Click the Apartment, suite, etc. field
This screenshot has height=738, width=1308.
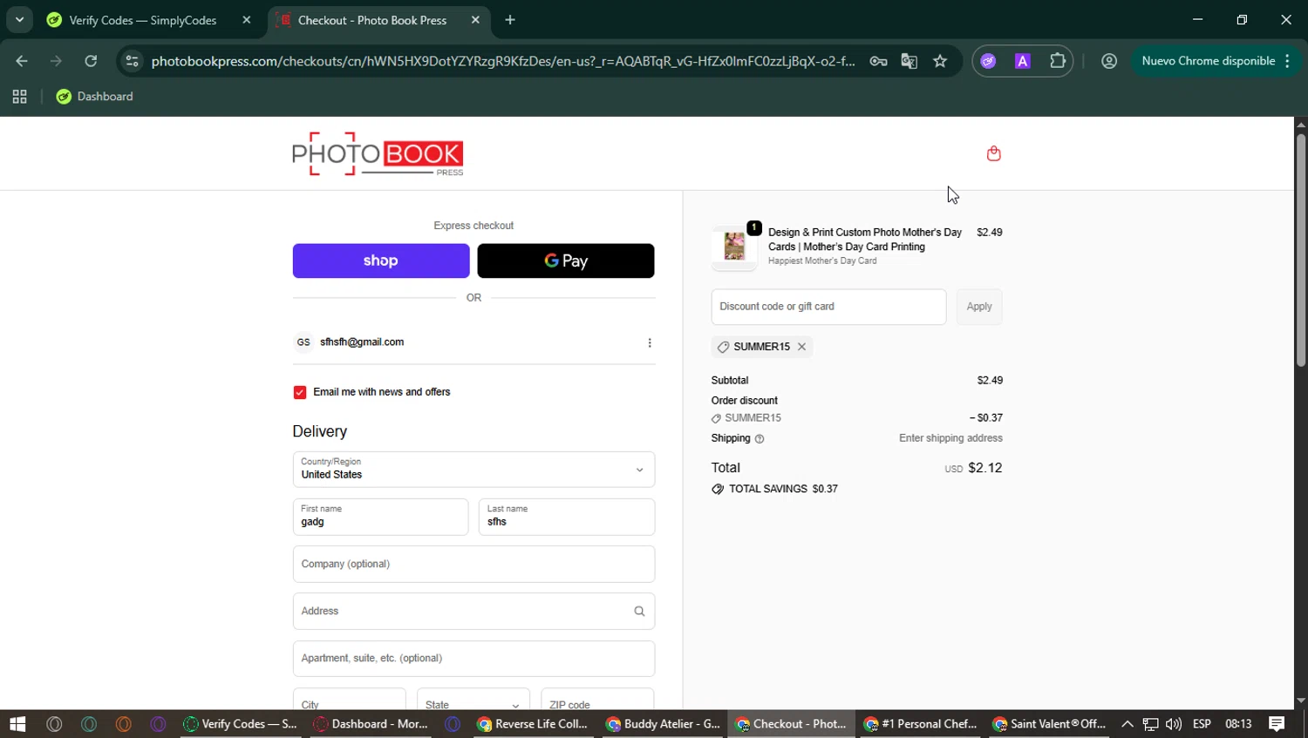[x=473, y=658]
